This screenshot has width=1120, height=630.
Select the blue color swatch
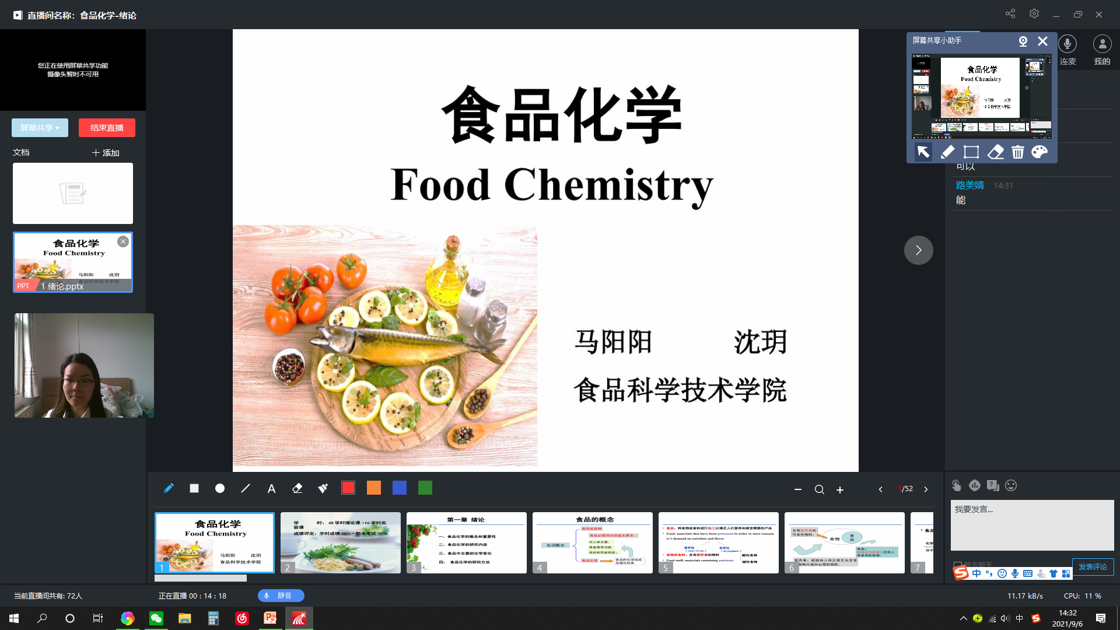click(400, 488)
